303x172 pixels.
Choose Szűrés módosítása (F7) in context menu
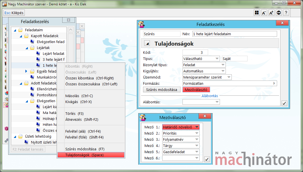point(91,149)
